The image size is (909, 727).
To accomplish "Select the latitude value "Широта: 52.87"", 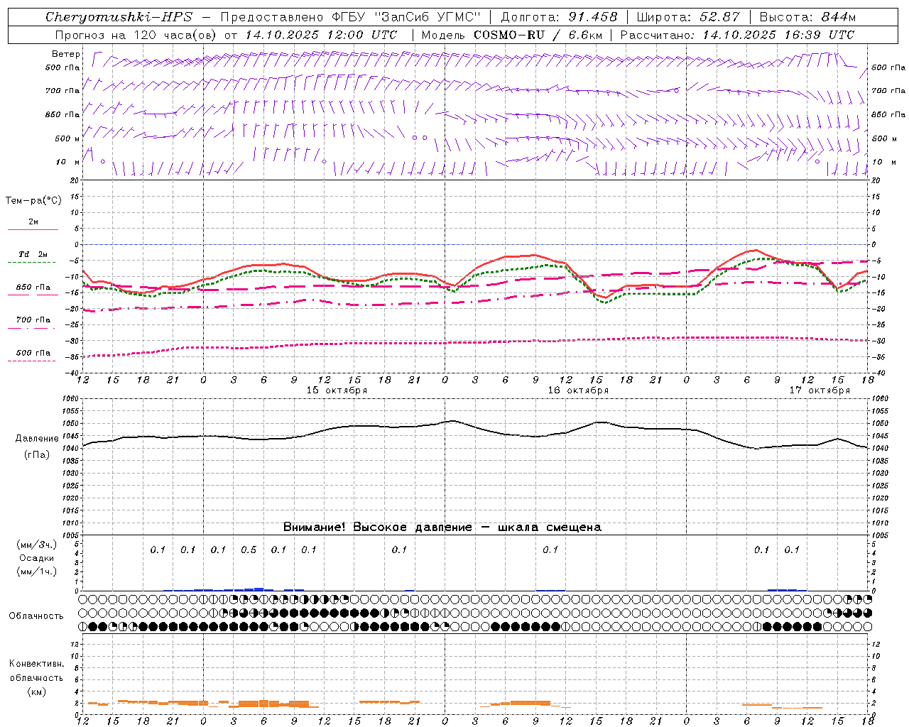I will pyautogui.click(x=688, y=17).
